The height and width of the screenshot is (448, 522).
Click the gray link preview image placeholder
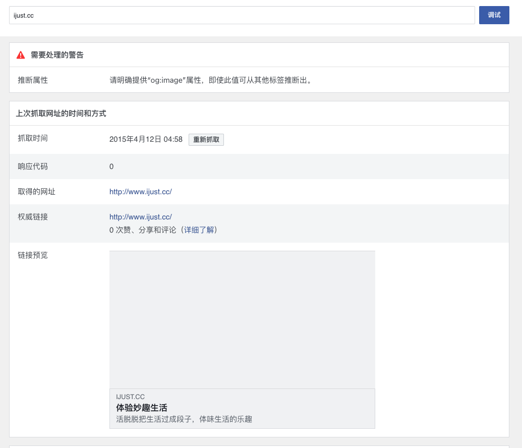click(242, 319)
